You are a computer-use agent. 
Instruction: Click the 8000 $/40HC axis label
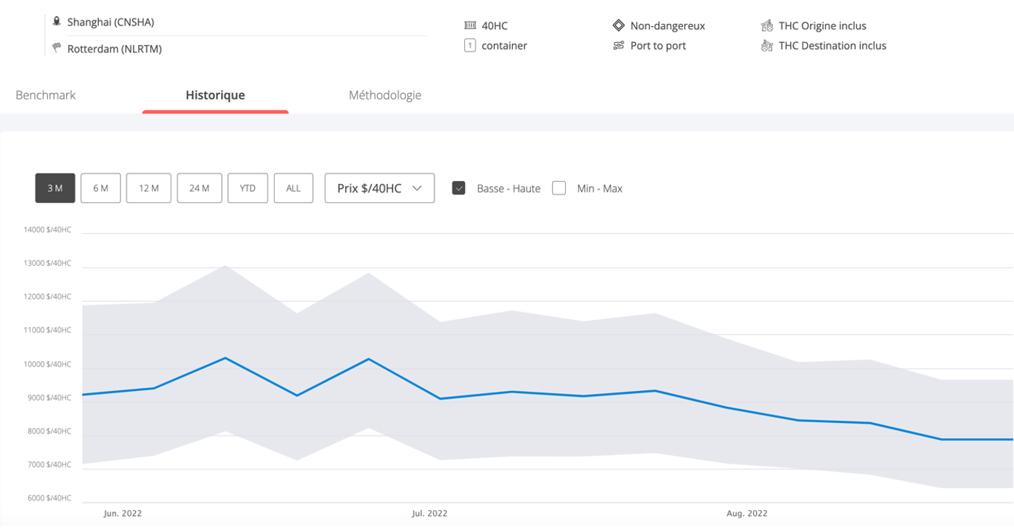pyautogui.click(x=49, y=431)
